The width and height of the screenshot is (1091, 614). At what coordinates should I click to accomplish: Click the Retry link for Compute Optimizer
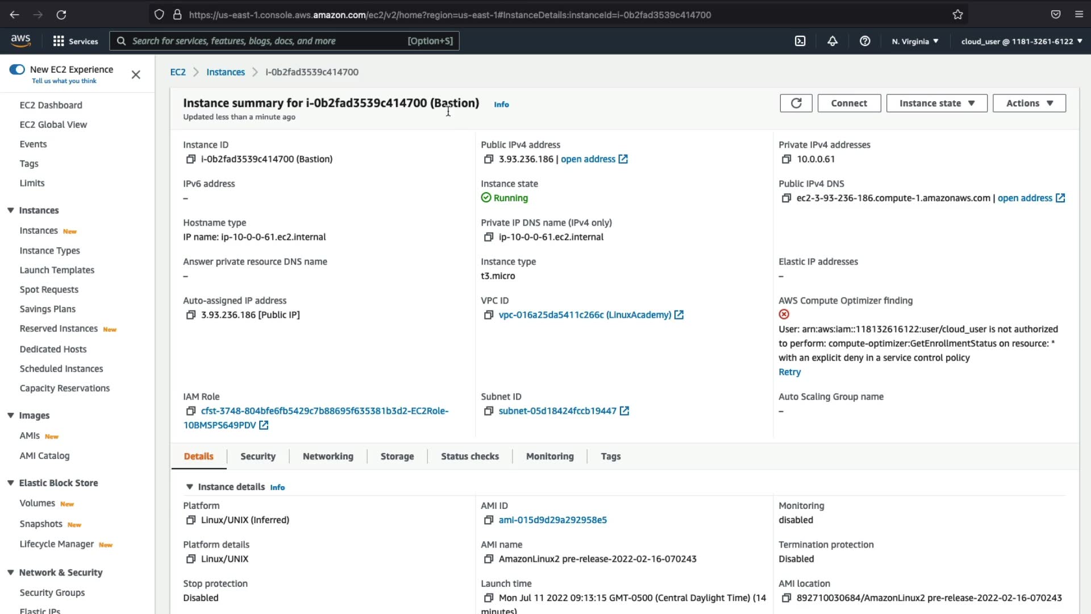[x=789, y=372]
